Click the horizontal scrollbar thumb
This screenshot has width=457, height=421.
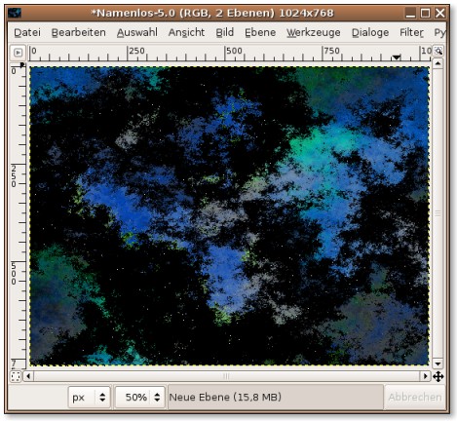[227, 376]
